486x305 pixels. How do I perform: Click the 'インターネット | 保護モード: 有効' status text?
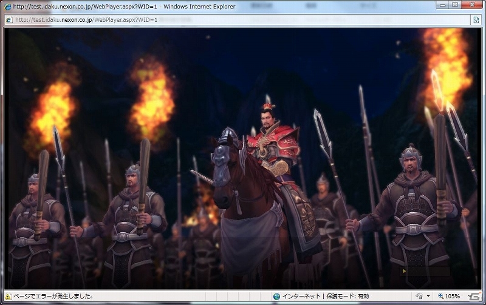click(326, 297)
